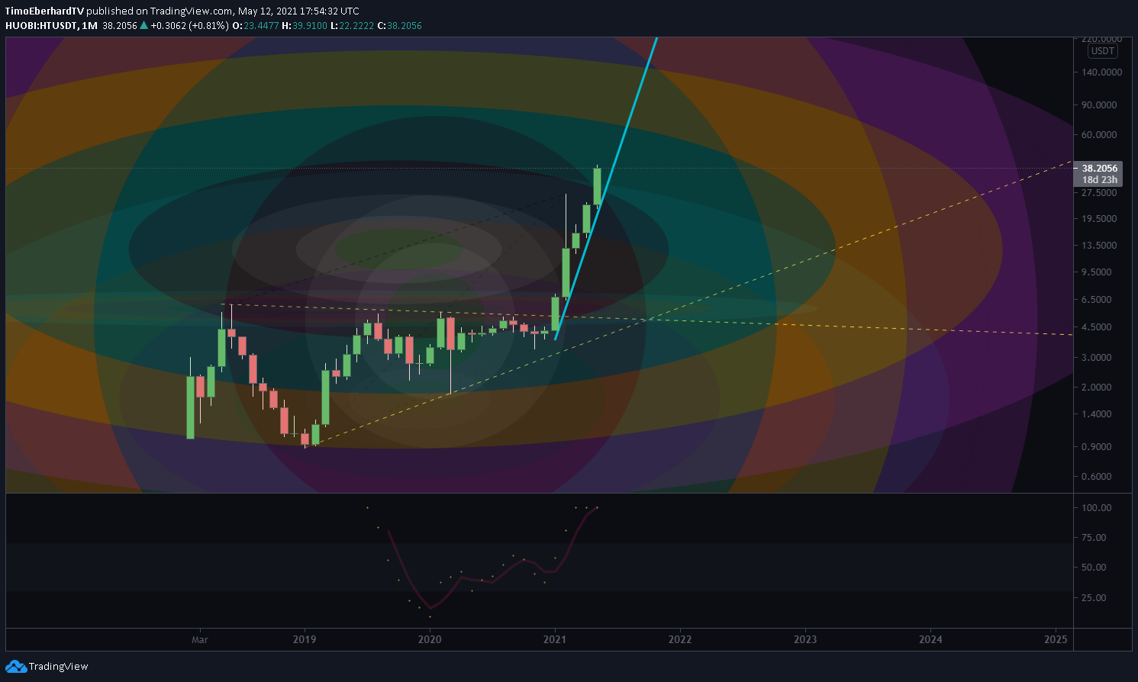1138x682 pixels.
Task: Click the 220.0000 price axis label
Action: (1101, 39)
